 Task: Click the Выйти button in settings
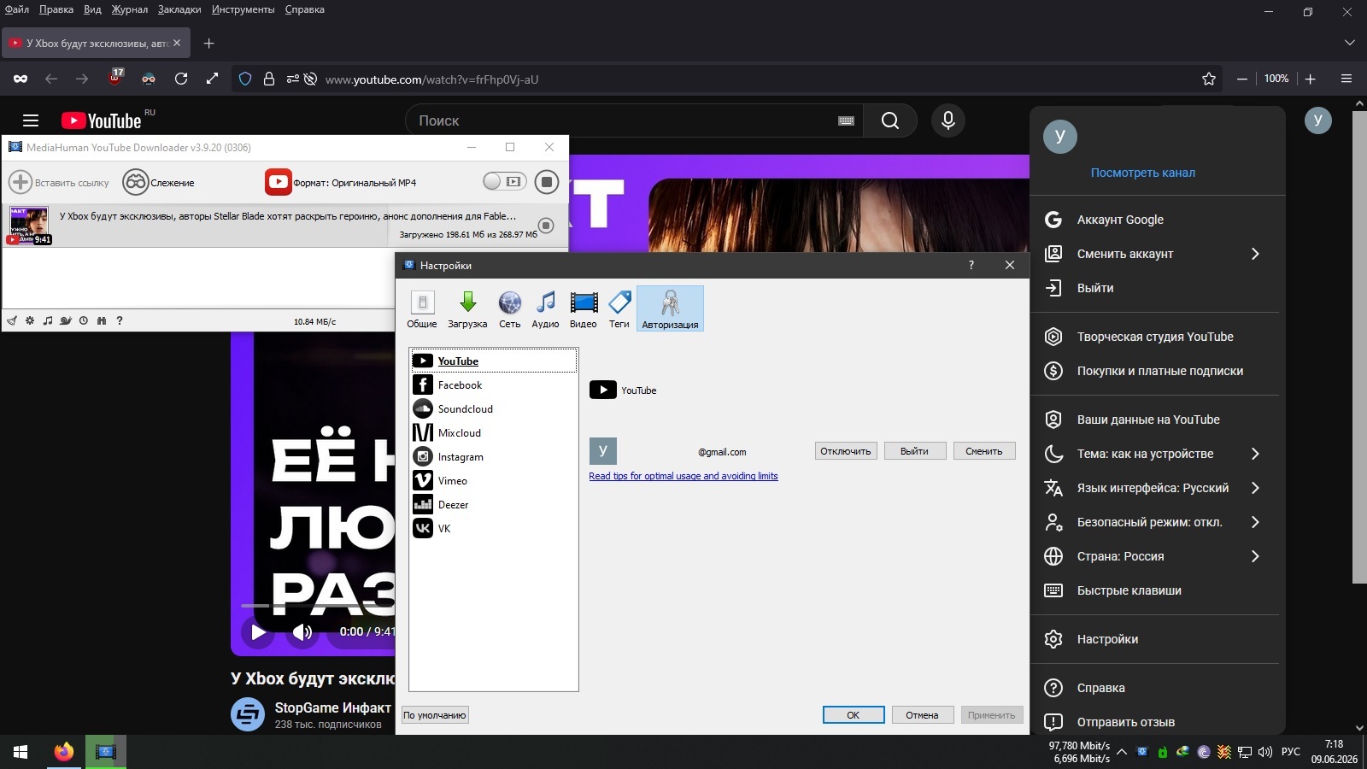coord(914,451)
